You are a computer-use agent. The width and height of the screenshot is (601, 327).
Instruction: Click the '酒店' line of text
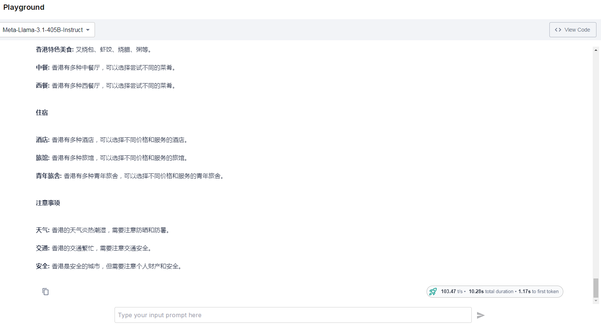click(112, 140)
